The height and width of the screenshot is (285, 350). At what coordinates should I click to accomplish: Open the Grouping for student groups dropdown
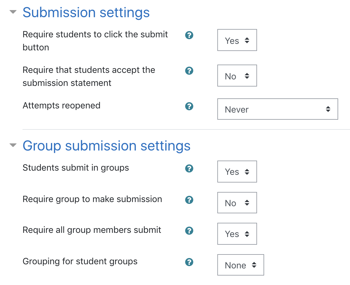tap(241, 265)
